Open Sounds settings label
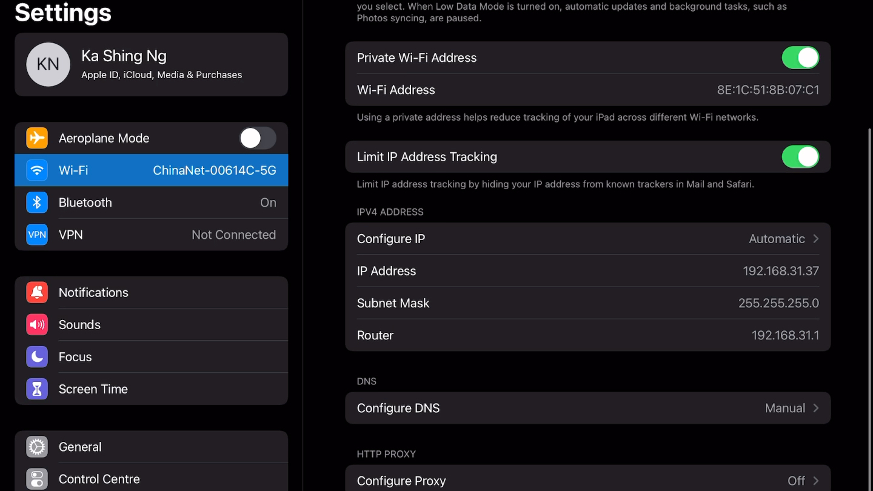Image resolution: width=873 pixels, height=491 pixels. tap(79, 324)
